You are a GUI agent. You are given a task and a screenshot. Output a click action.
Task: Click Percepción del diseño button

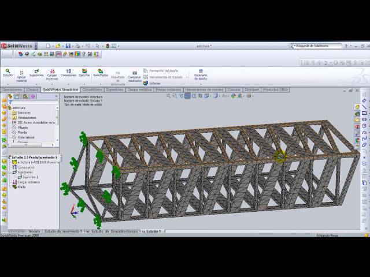(164, 71)
